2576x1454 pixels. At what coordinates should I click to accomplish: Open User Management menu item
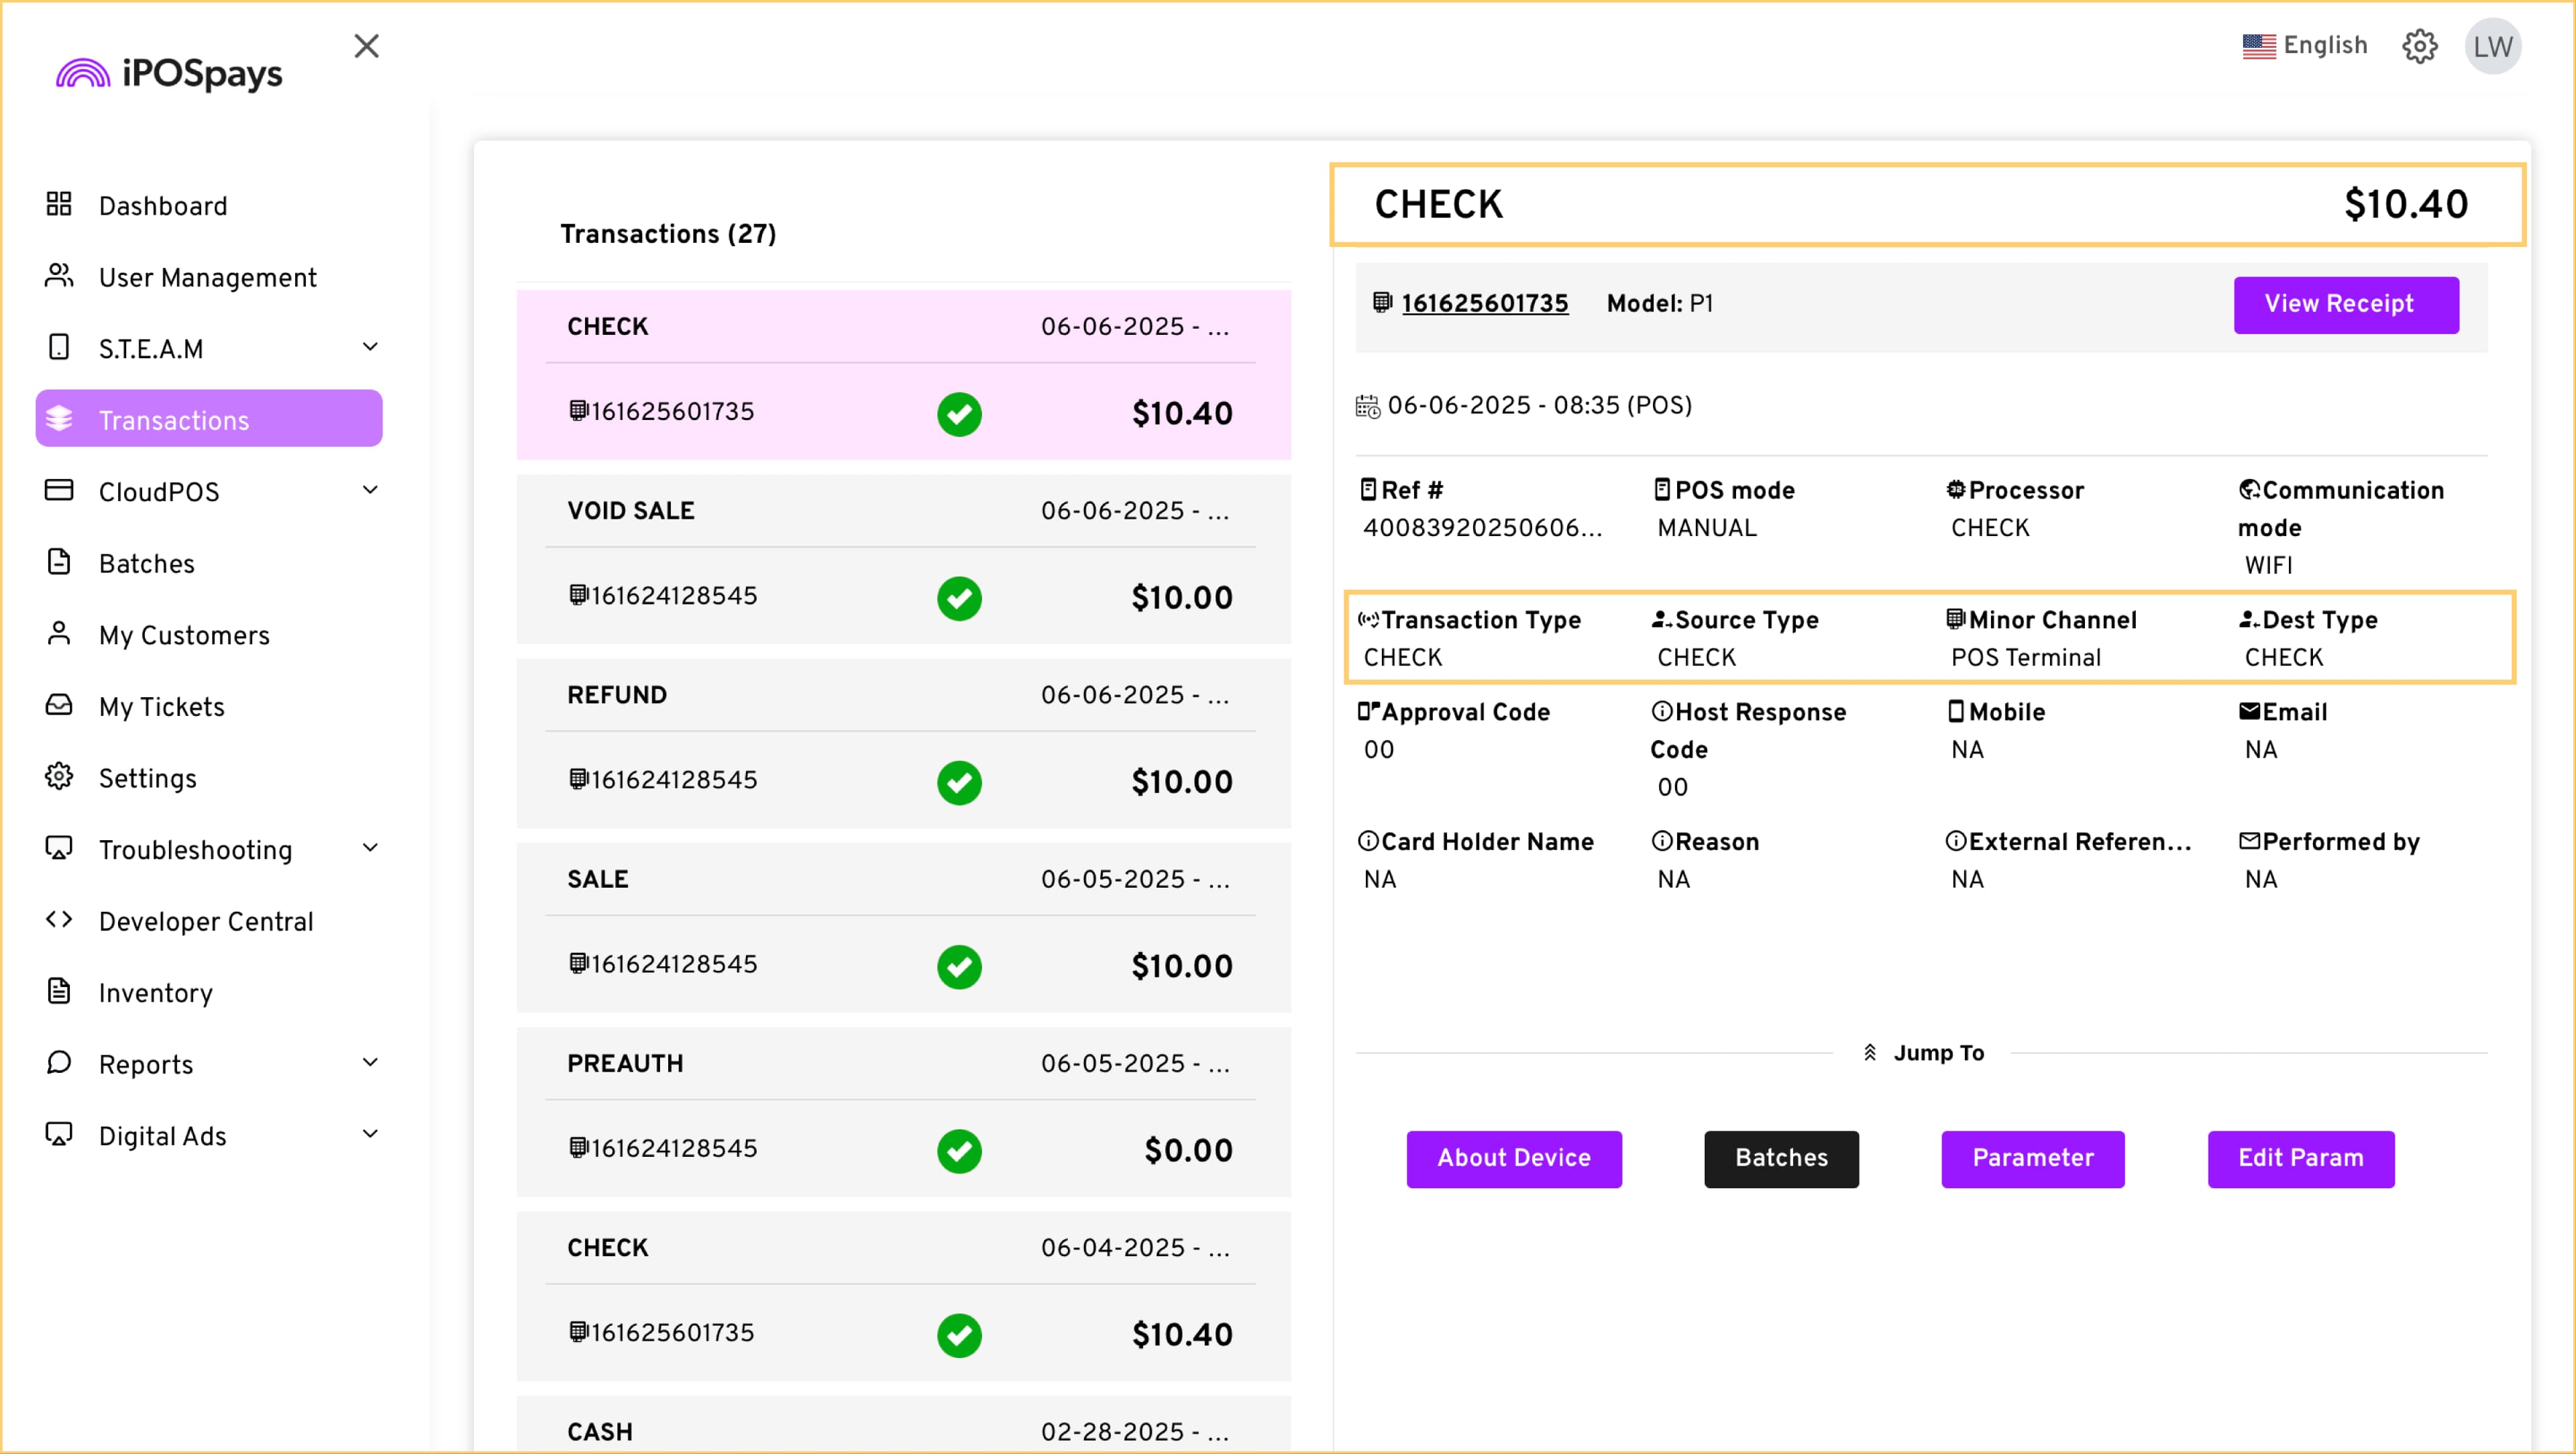click(x=208, y=277)
